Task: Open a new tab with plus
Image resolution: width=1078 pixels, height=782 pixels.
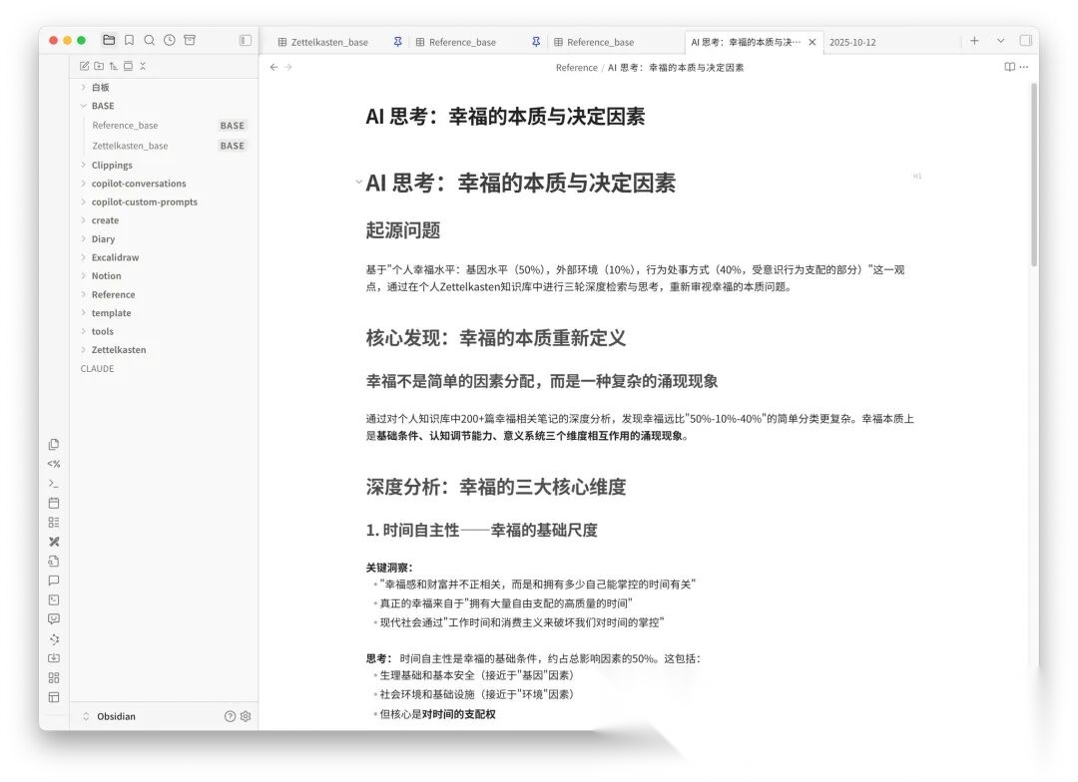Action: point(974,41)
